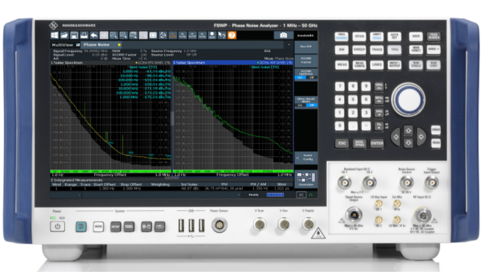
Task: Tap the right arrow navigation key
Action: pos(421,137)
